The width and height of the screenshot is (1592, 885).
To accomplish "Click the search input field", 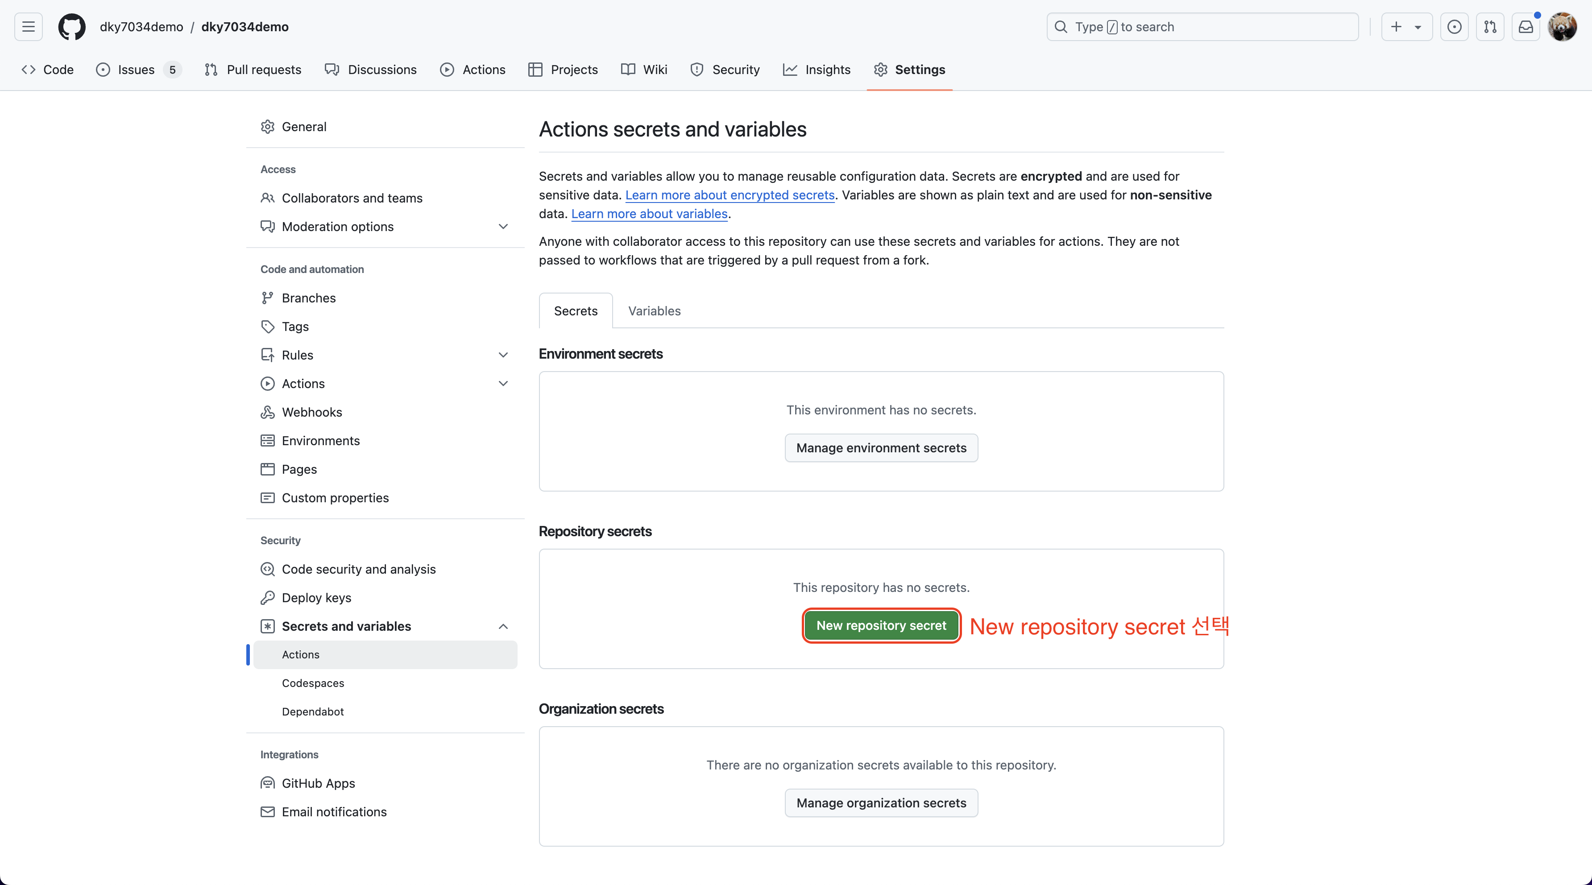I will click(1202, 27).
